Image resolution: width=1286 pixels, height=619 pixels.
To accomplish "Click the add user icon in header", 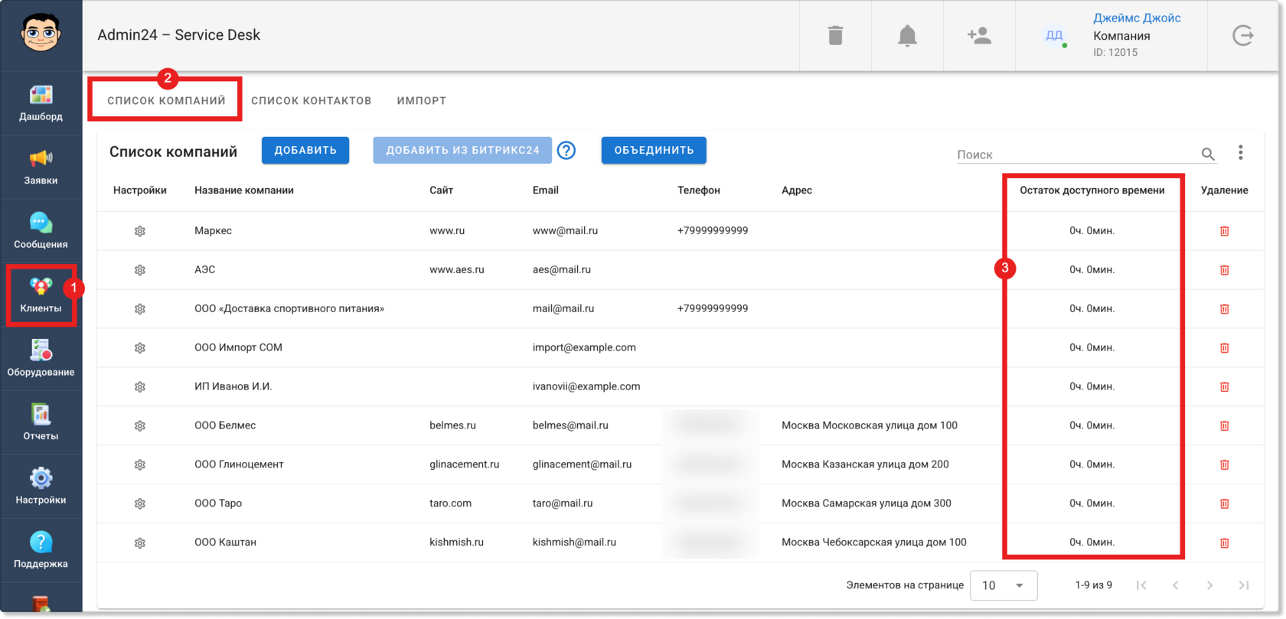I will point(979,35).
